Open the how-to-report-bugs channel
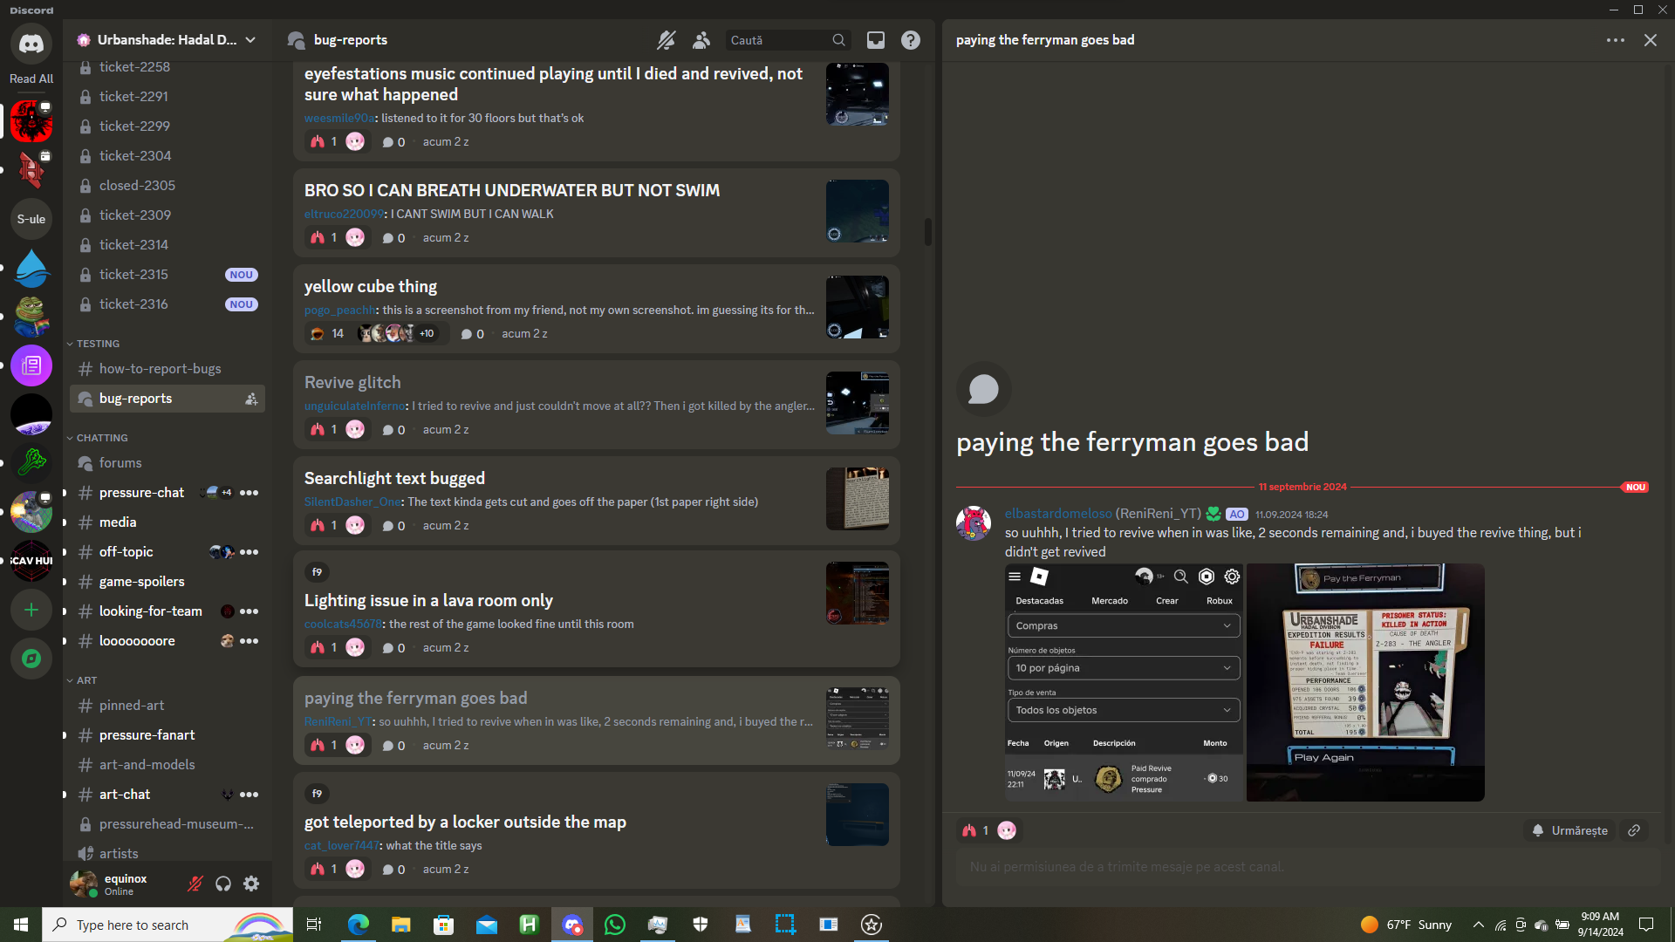Image resolution: width=1675 pixels, height=942 pixels. 160,369
